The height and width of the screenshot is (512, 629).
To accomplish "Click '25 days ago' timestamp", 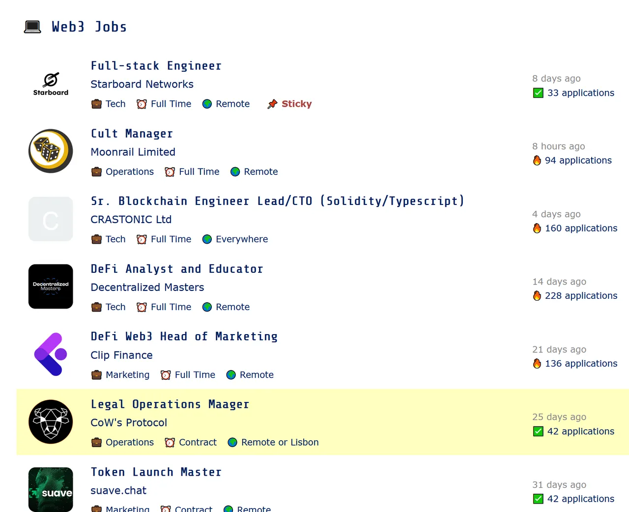I will click(559, 417).
